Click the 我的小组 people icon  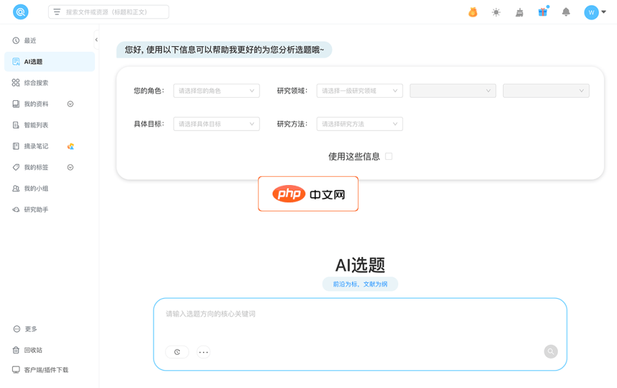click(15, 188)
